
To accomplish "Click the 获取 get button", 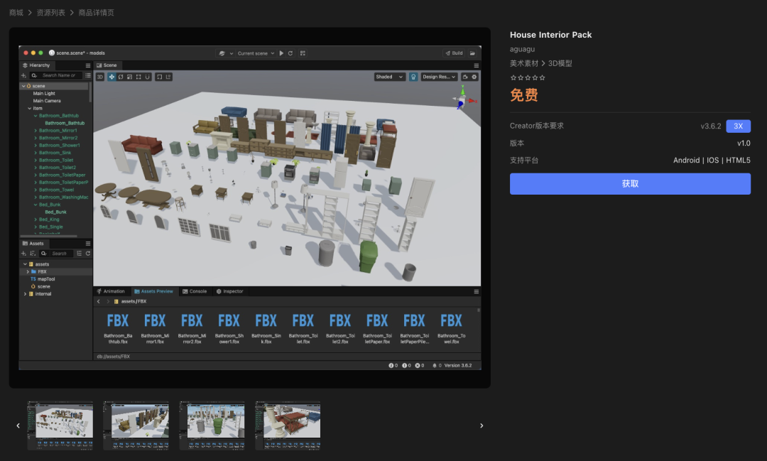I will (x=630, y=183).
